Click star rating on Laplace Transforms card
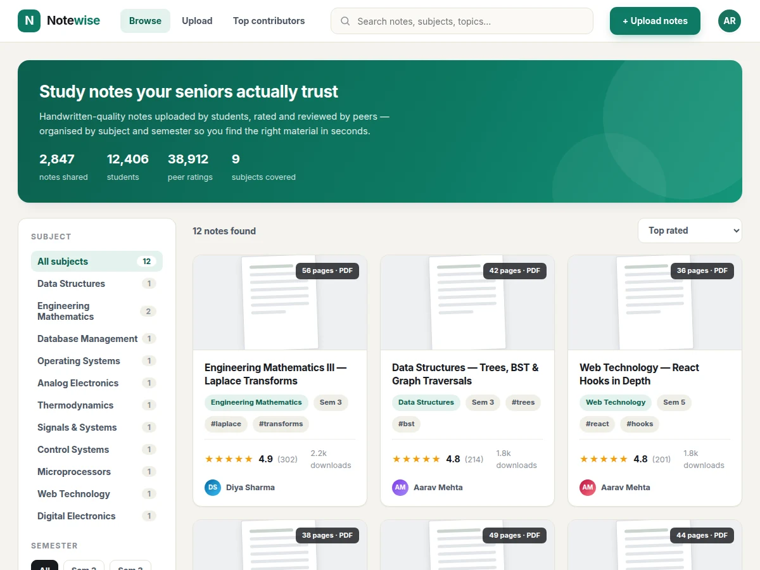 tap(229, 459)
